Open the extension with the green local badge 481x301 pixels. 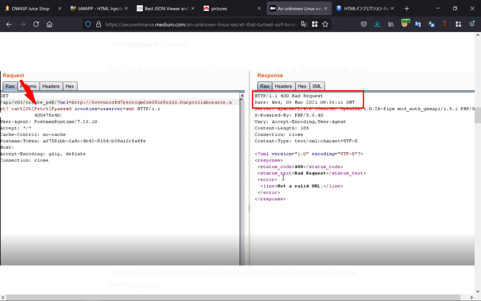point(405,24)
